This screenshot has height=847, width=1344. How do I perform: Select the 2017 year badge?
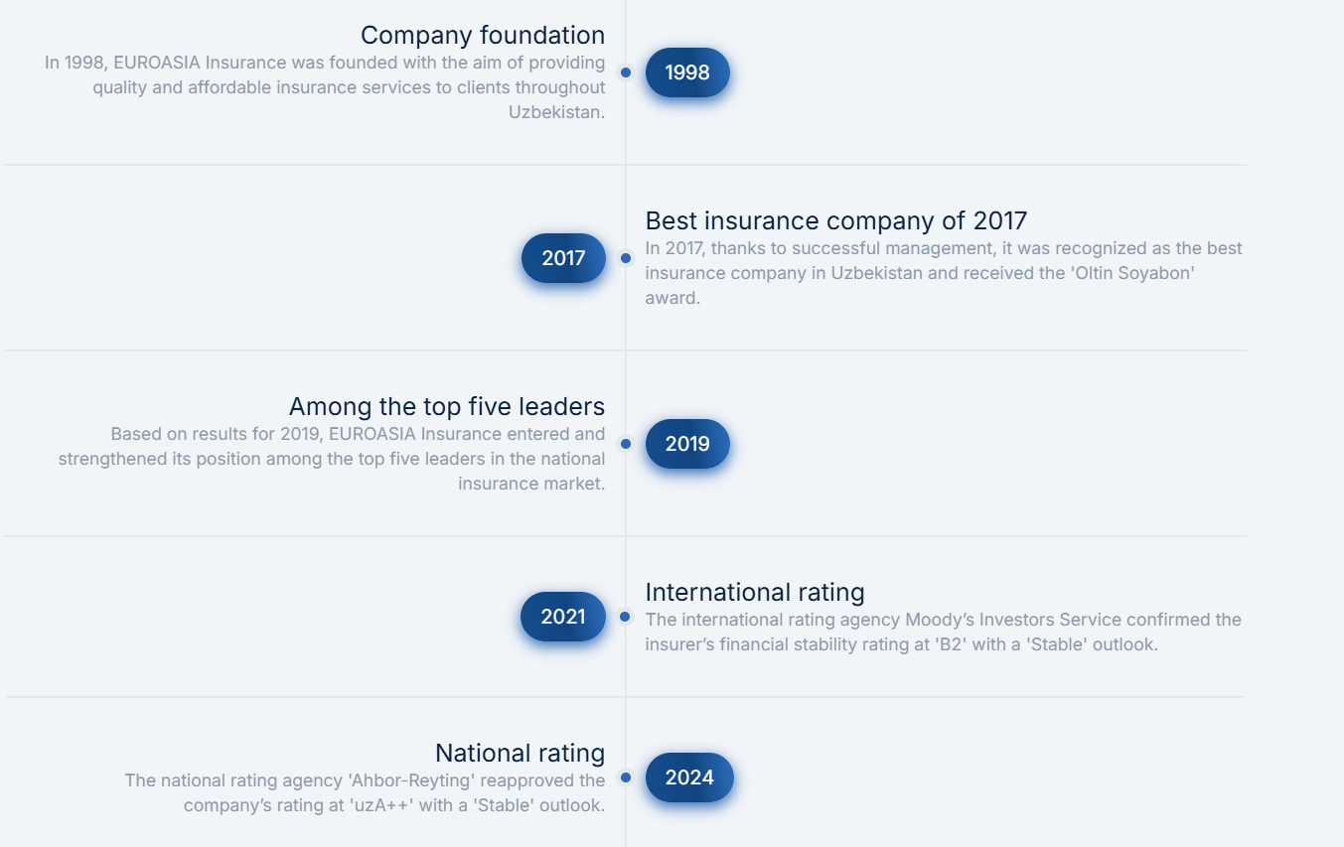coord(563,258)
